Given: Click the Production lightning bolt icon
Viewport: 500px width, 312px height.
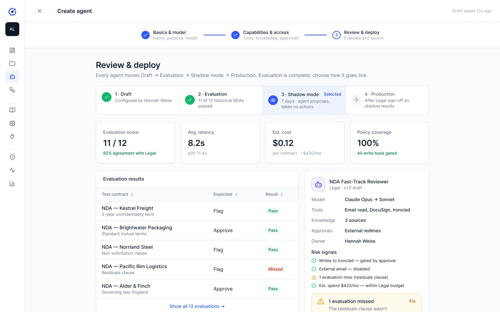Looking at the screenshot, I should [x=356, y=100].
